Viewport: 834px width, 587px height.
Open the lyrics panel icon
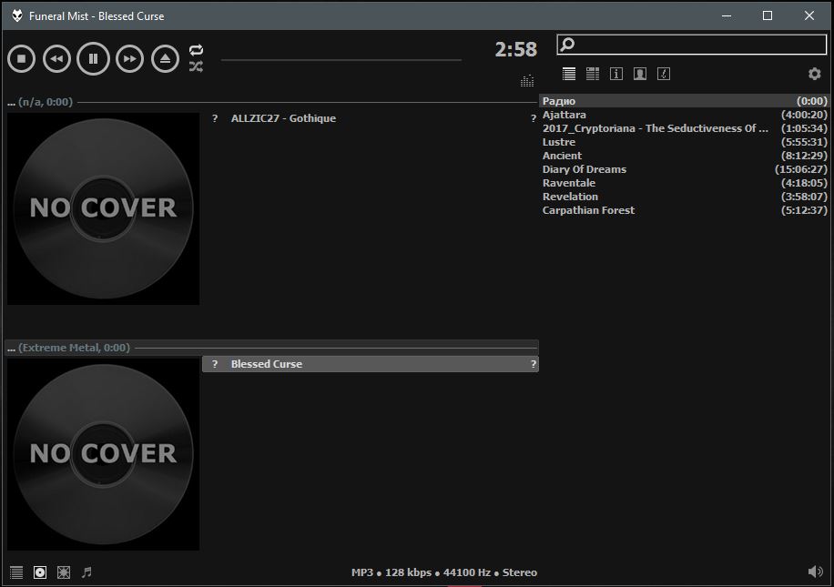[x=664, y=74]
